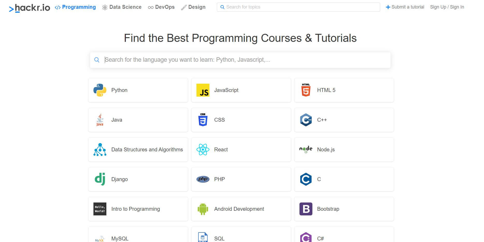Click the Hello World intro icon
The width and height of the screenshot is (484, 242).
(100, 209)
